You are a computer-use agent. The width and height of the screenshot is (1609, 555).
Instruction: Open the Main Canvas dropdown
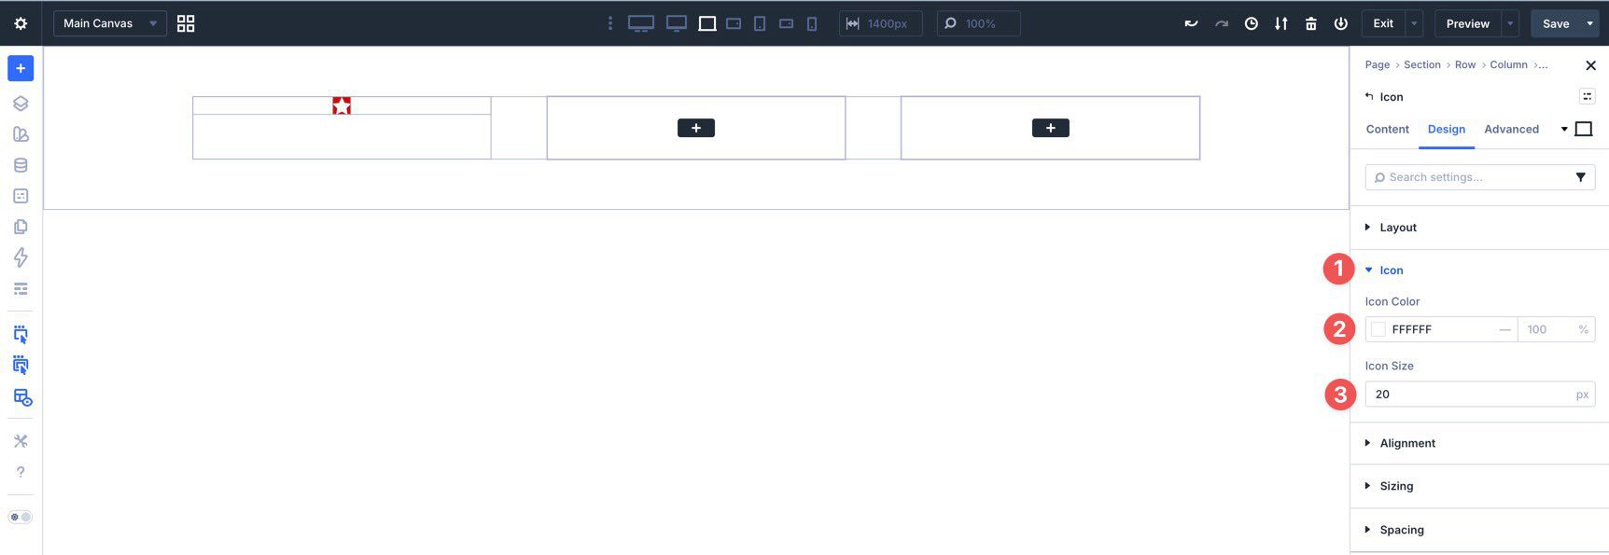pyautogui.click(x=110, y=23)
